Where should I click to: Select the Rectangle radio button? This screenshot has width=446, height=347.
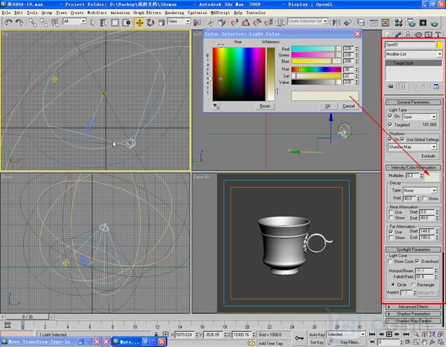[413, 284]
